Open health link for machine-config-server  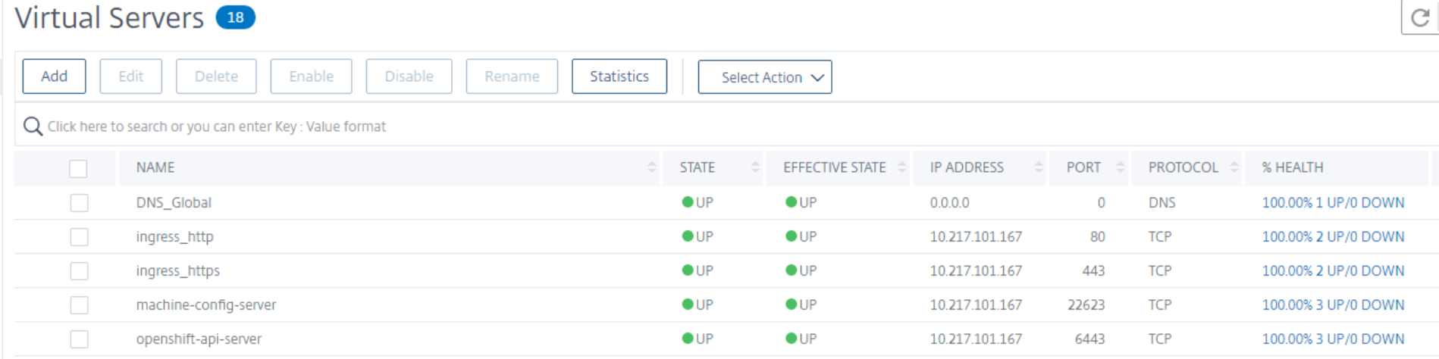pyautogui.click(x=1333, y=305)
